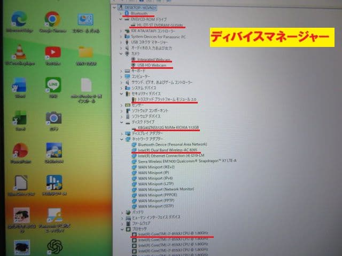Select オーディオの入力および出力 category
This screenshot has height=256, width=342.
(151, 48)
